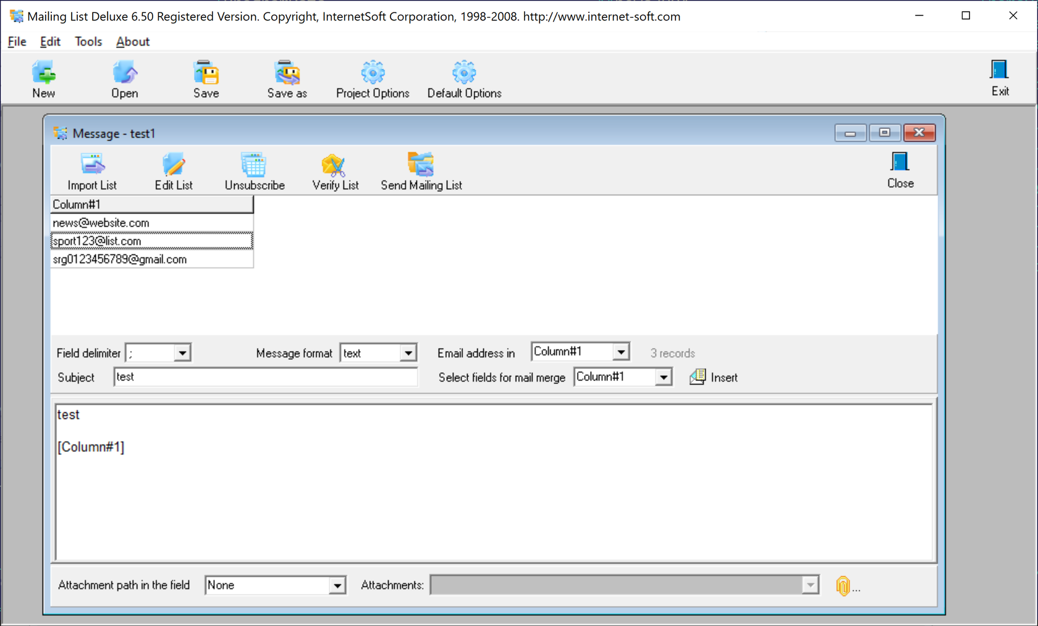Open the Unsubscribe tool

(255, 170)
